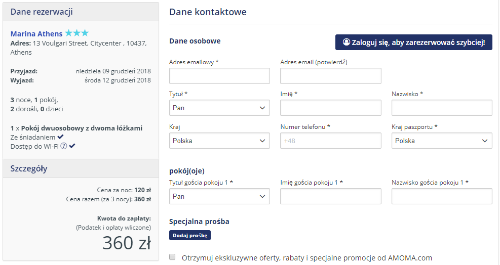
Task: Open the Marina Athens hotel link
Action: pyautogui.click(x=36, y=34)
